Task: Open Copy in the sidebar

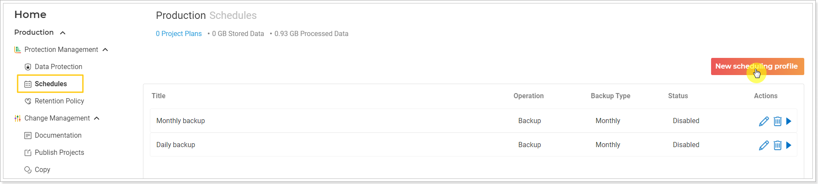Action: click(x=42, y=170)
